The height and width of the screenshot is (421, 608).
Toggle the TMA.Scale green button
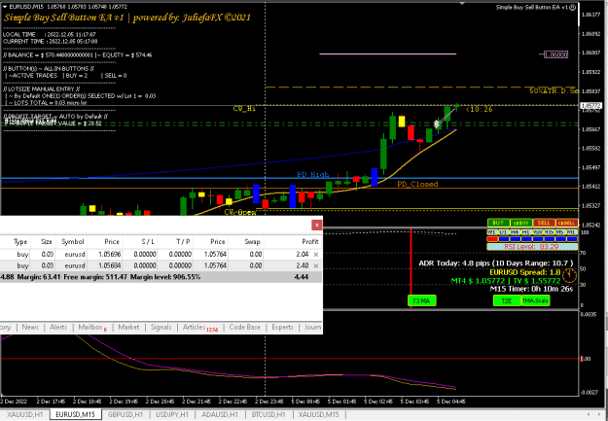click(535, 300)
